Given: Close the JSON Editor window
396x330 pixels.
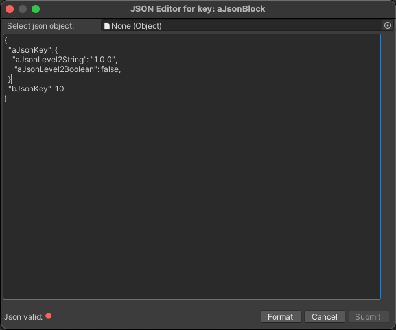Looking at the screenshot, I should pos(10,9).
